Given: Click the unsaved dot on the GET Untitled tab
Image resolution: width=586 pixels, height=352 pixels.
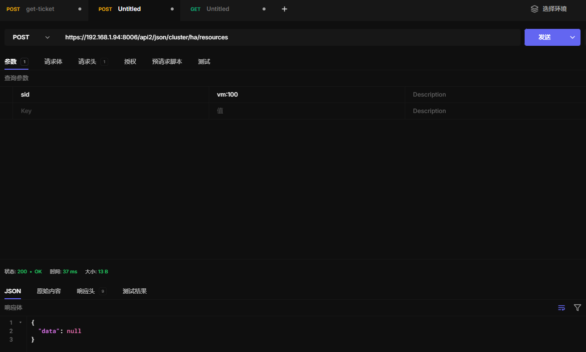Looking at the screenshot, I should click(x=264, y=9).
